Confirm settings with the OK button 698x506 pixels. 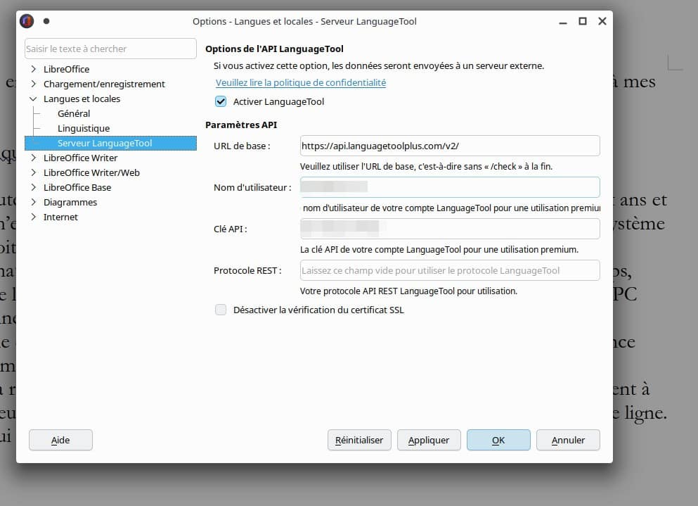(x=498, y=440)
